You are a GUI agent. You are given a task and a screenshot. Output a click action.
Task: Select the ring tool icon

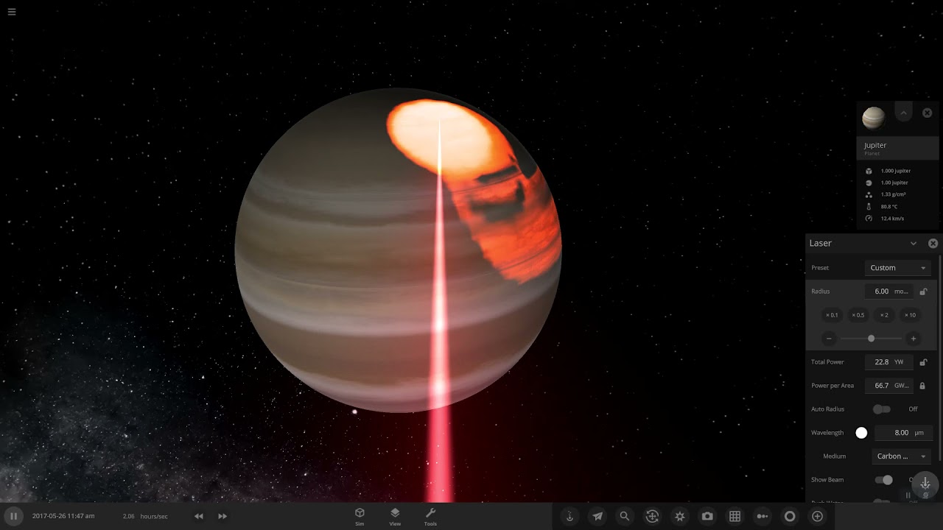790,516
